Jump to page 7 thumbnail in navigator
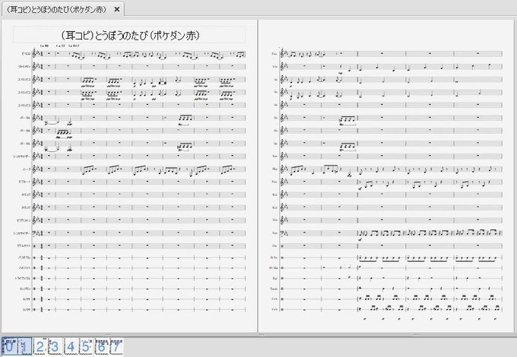This screenshot has width=517, height=357. coord(116,346)
